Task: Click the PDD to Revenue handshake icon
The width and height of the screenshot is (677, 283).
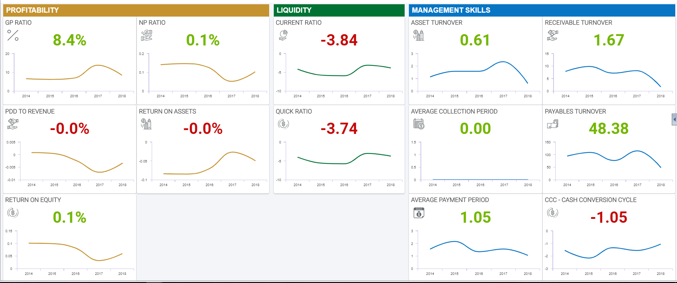Action: pos(13,124)
